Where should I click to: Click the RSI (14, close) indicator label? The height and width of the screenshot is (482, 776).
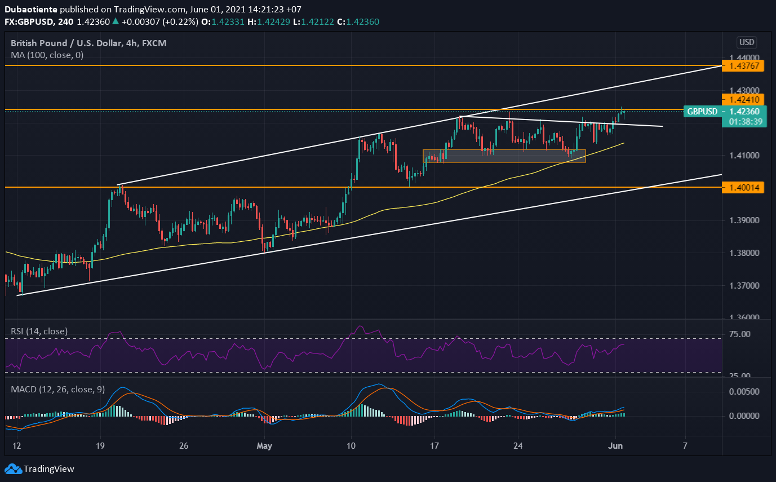[39, 331]
